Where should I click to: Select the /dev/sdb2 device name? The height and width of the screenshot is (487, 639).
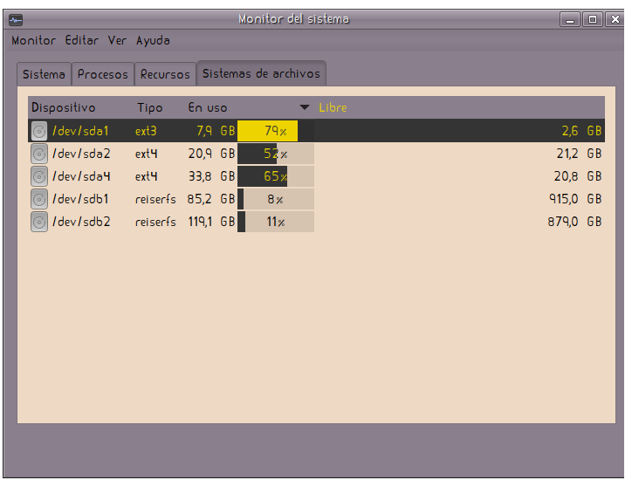[x=81, y=222]
